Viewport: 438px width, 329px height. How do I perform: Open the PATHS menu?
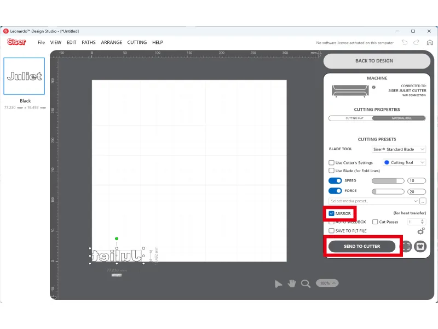(x=89, y=42)
